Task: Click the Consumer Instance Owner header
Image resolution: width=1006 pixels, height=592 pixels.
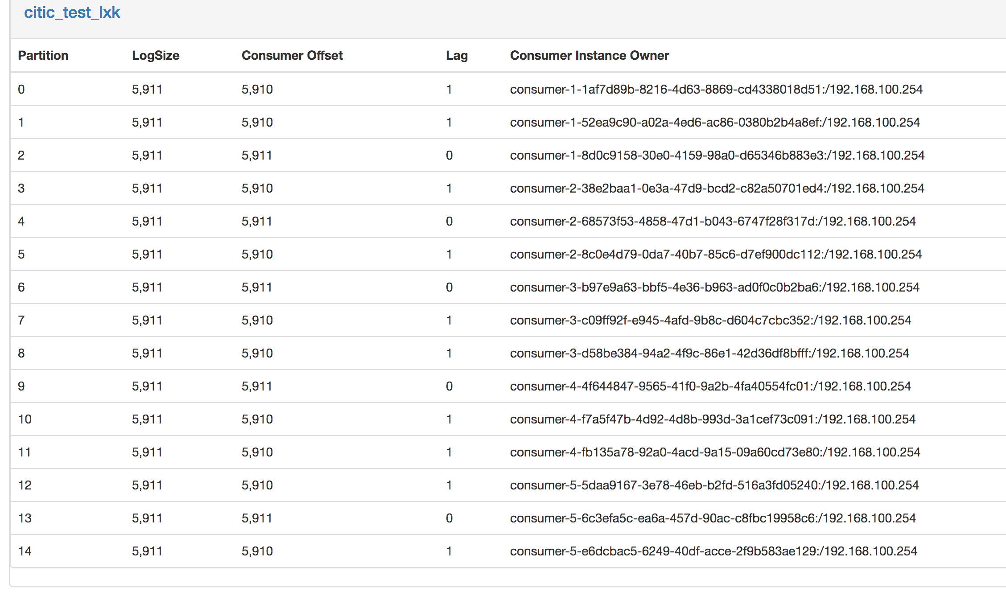Action: (589, 55)
